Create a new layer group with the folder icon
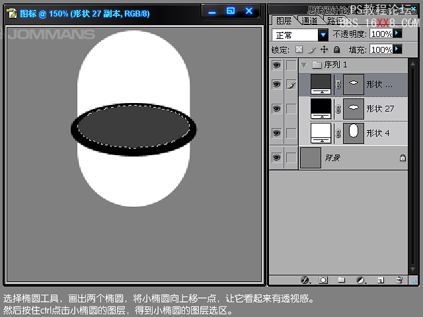The height and width of the screenshot is (317, 423). pos(342,280)
